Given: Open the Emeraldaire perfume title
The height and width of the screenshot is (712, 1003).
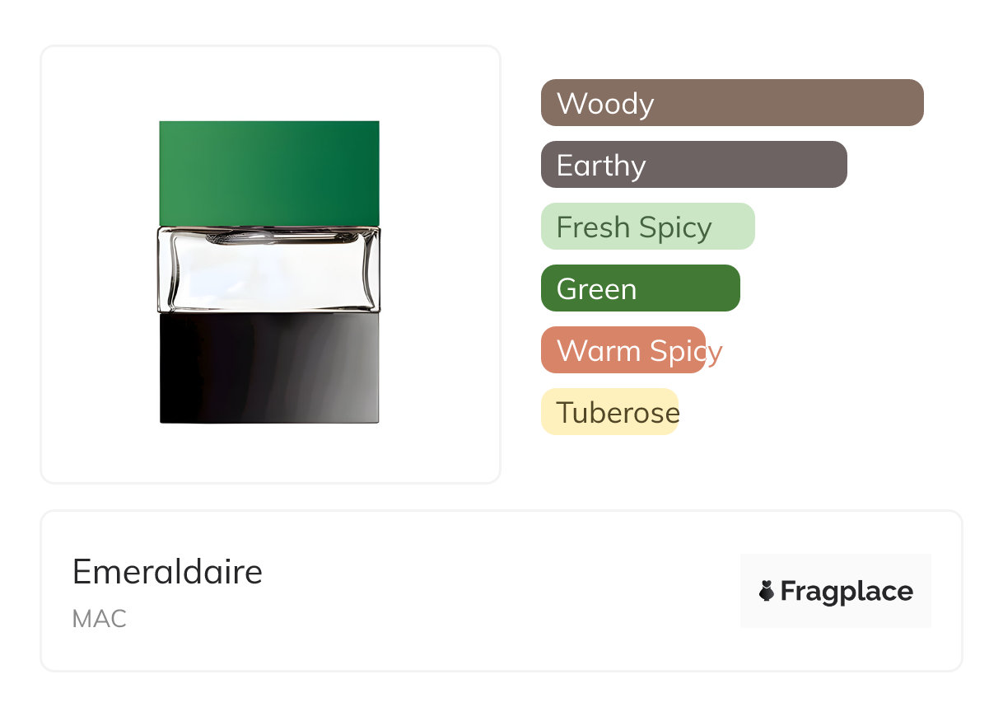Looking at the screenshot, I should pyautogui.click(x=167, y=572).
